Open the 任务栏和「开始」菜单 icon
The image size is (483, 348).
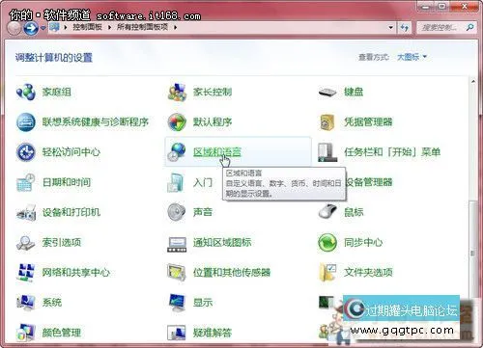327,152
